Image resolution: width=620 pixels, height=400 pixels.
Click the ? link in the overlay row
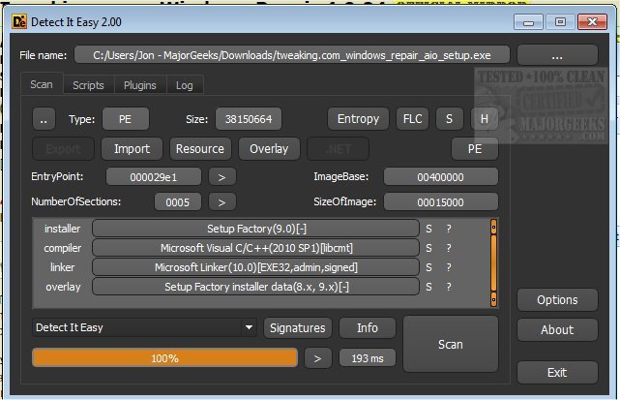pos(449,287)
